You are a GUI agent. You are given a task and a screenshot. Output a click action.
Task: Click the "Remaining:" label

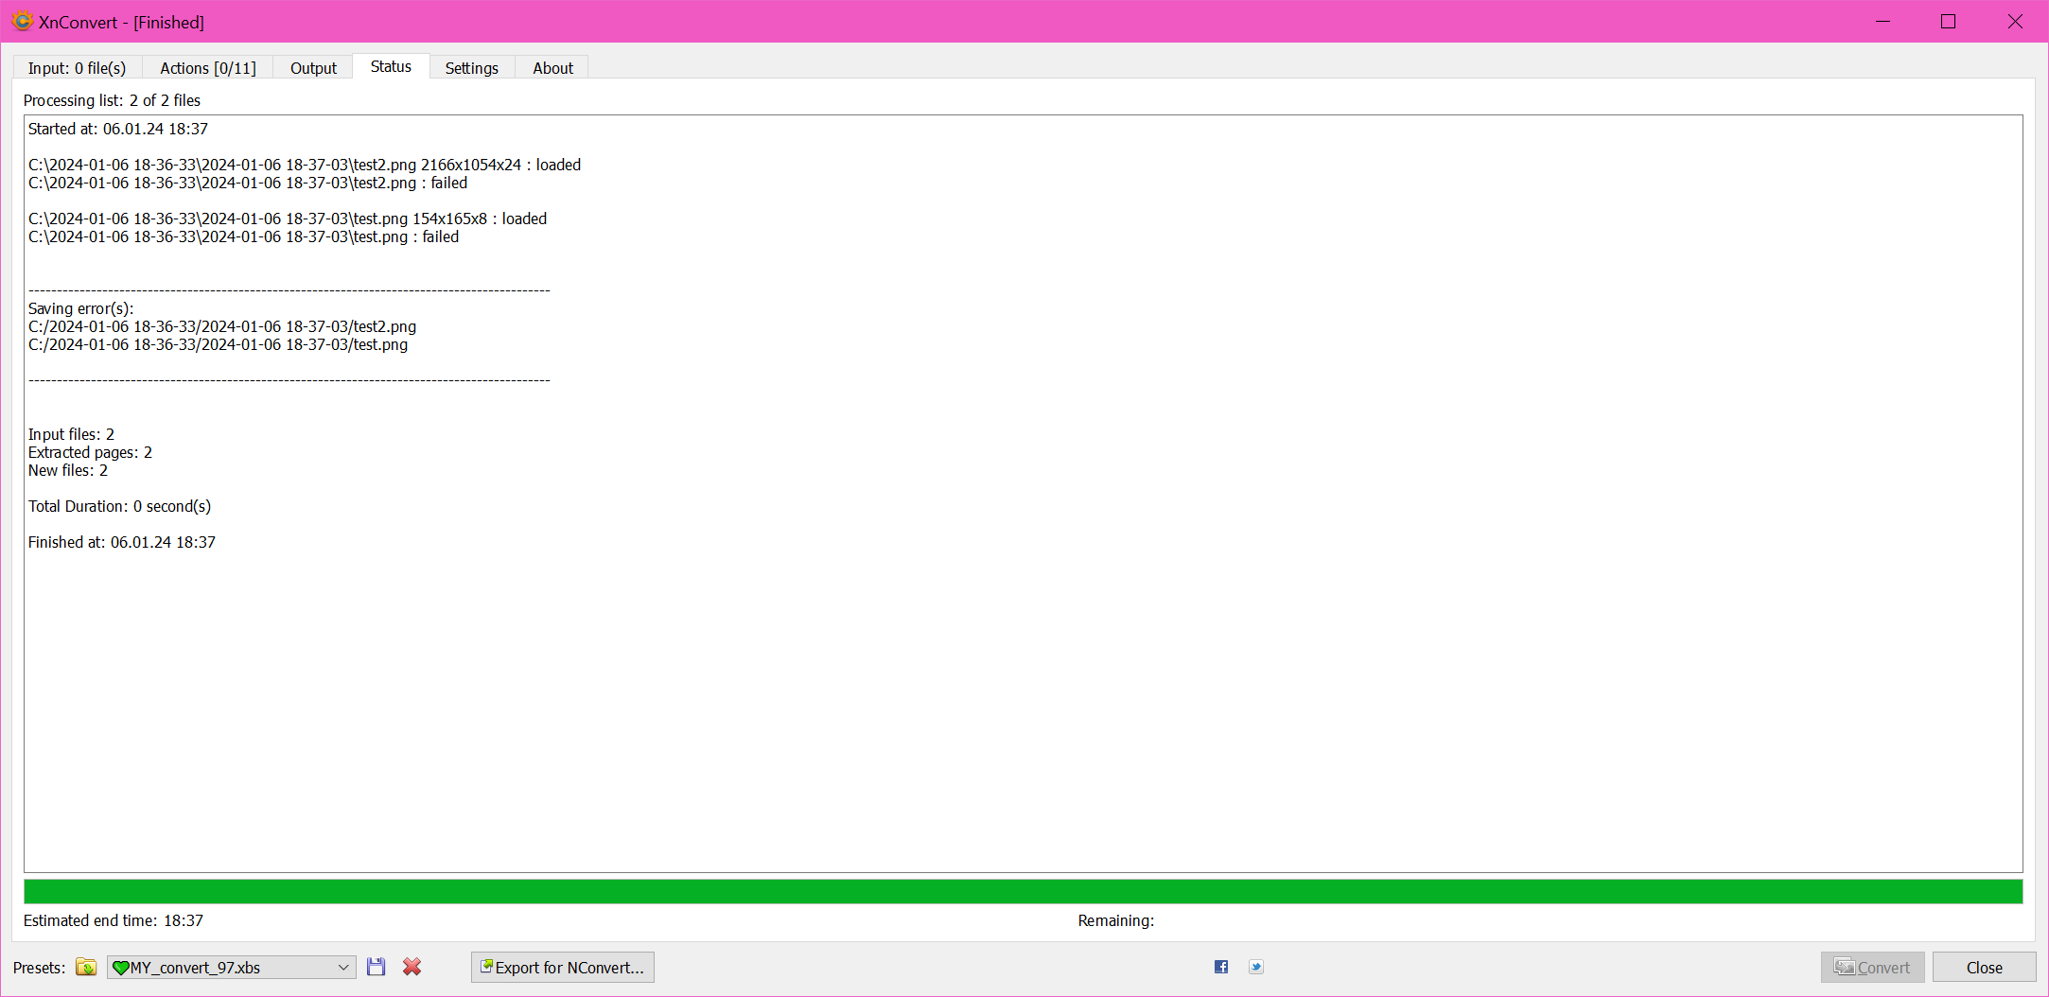(x=1116, y=920)
